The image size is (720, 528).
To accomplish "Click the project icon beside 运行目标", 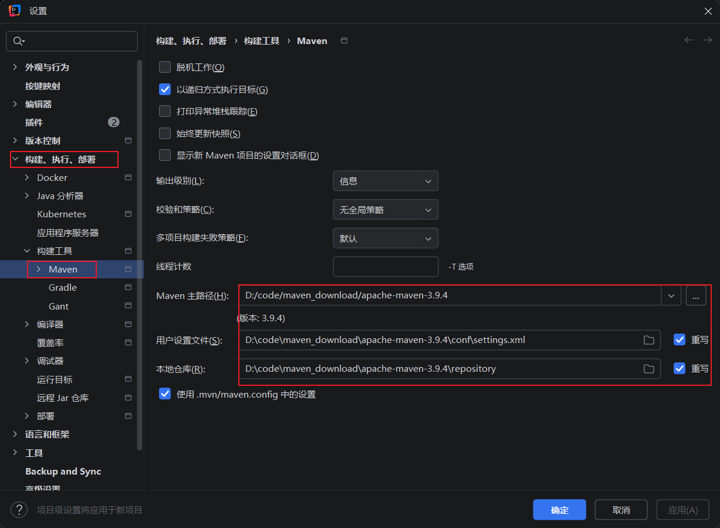I will pyautogui.click(x=128, y=379).
